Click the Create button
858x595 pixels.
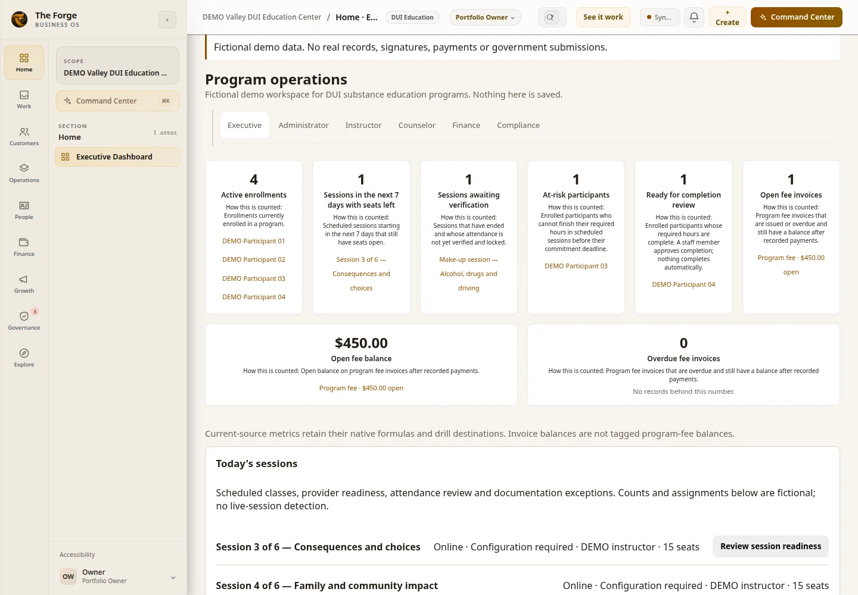point(727,17)
